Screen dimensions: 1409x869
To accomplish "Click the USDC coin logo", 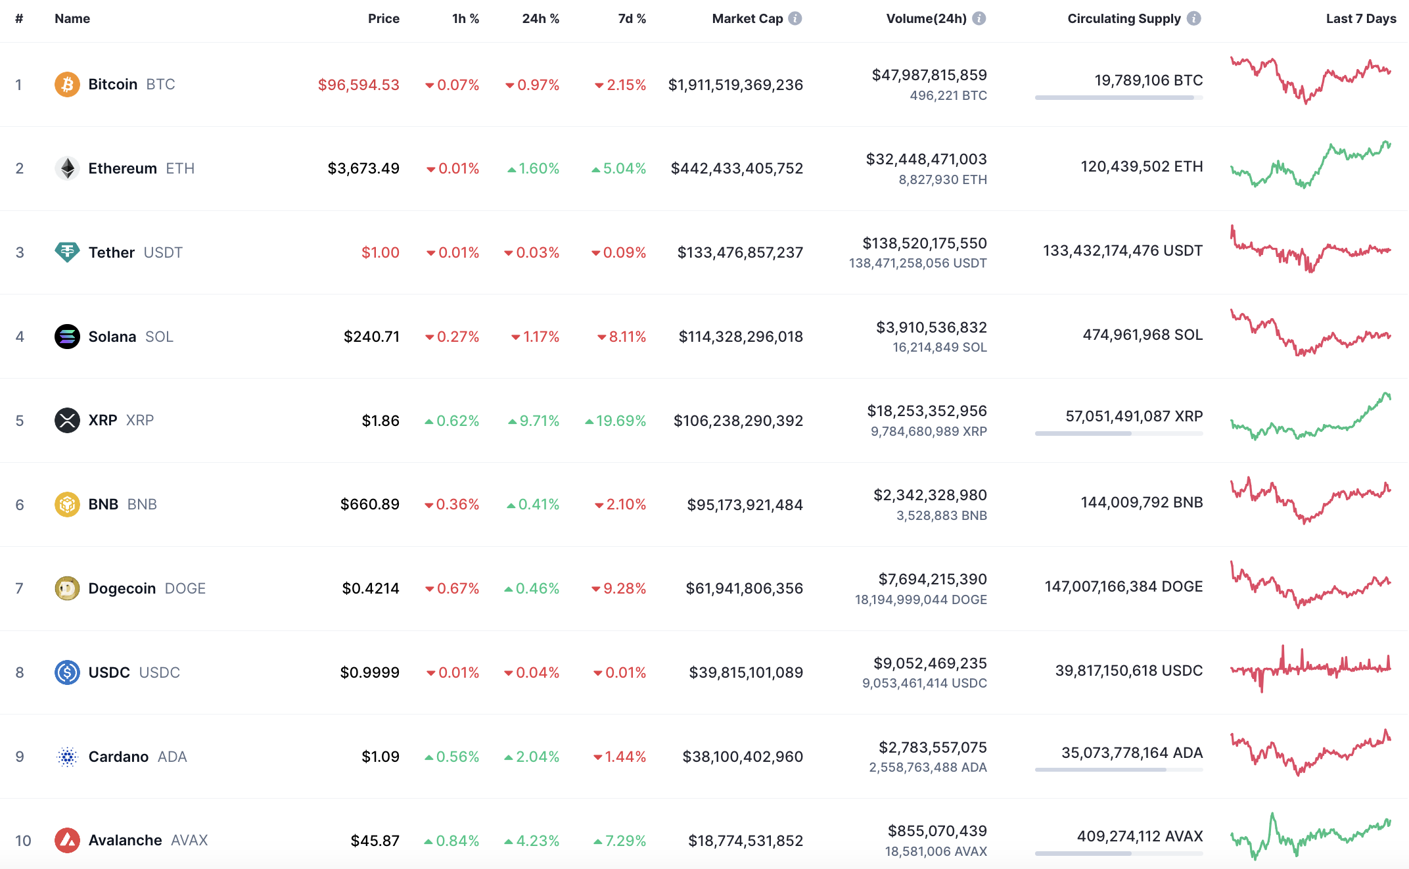I will coord(66,672).
